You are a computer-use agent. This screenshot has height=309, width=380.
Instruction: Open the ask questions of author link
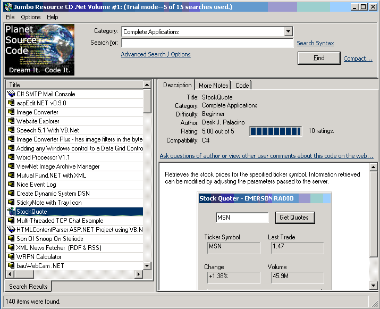pyautogui.click(x=266, y=156)
